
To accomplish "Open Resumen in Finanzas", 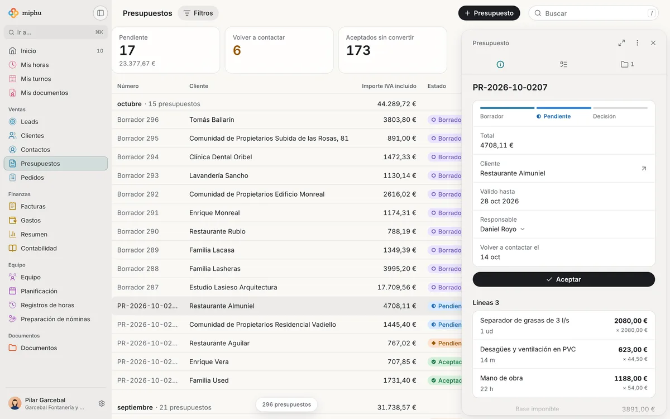I will pyautogui.click(x=56, y=235).
